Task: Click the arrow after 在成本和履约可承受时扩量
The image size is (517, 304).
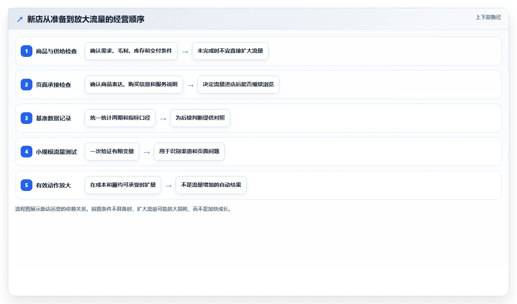Action: click(169, 186)
